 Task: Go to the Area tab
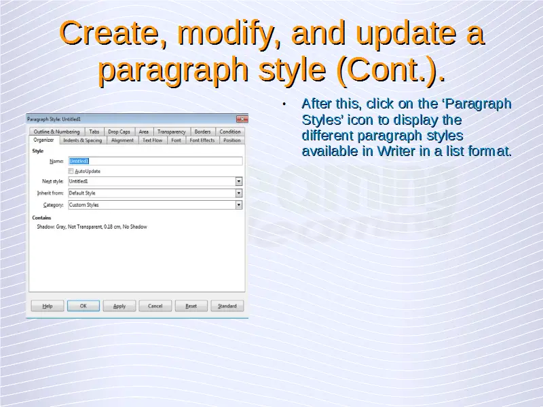point(144,132)
